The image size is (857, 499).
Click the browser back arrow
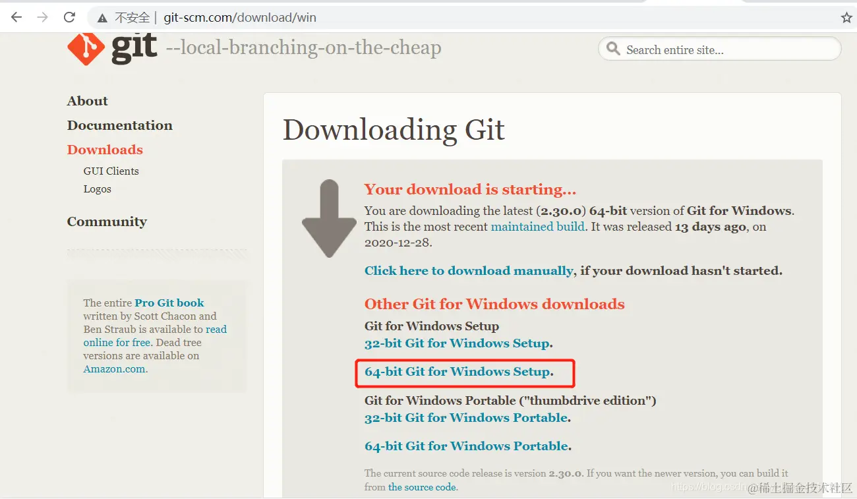coord(16,18)
